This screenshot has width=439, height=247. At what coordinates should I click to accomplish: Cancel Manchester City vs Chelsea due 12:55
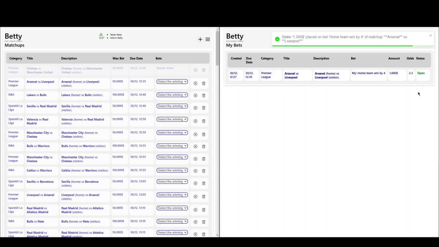tap(195, 159)
